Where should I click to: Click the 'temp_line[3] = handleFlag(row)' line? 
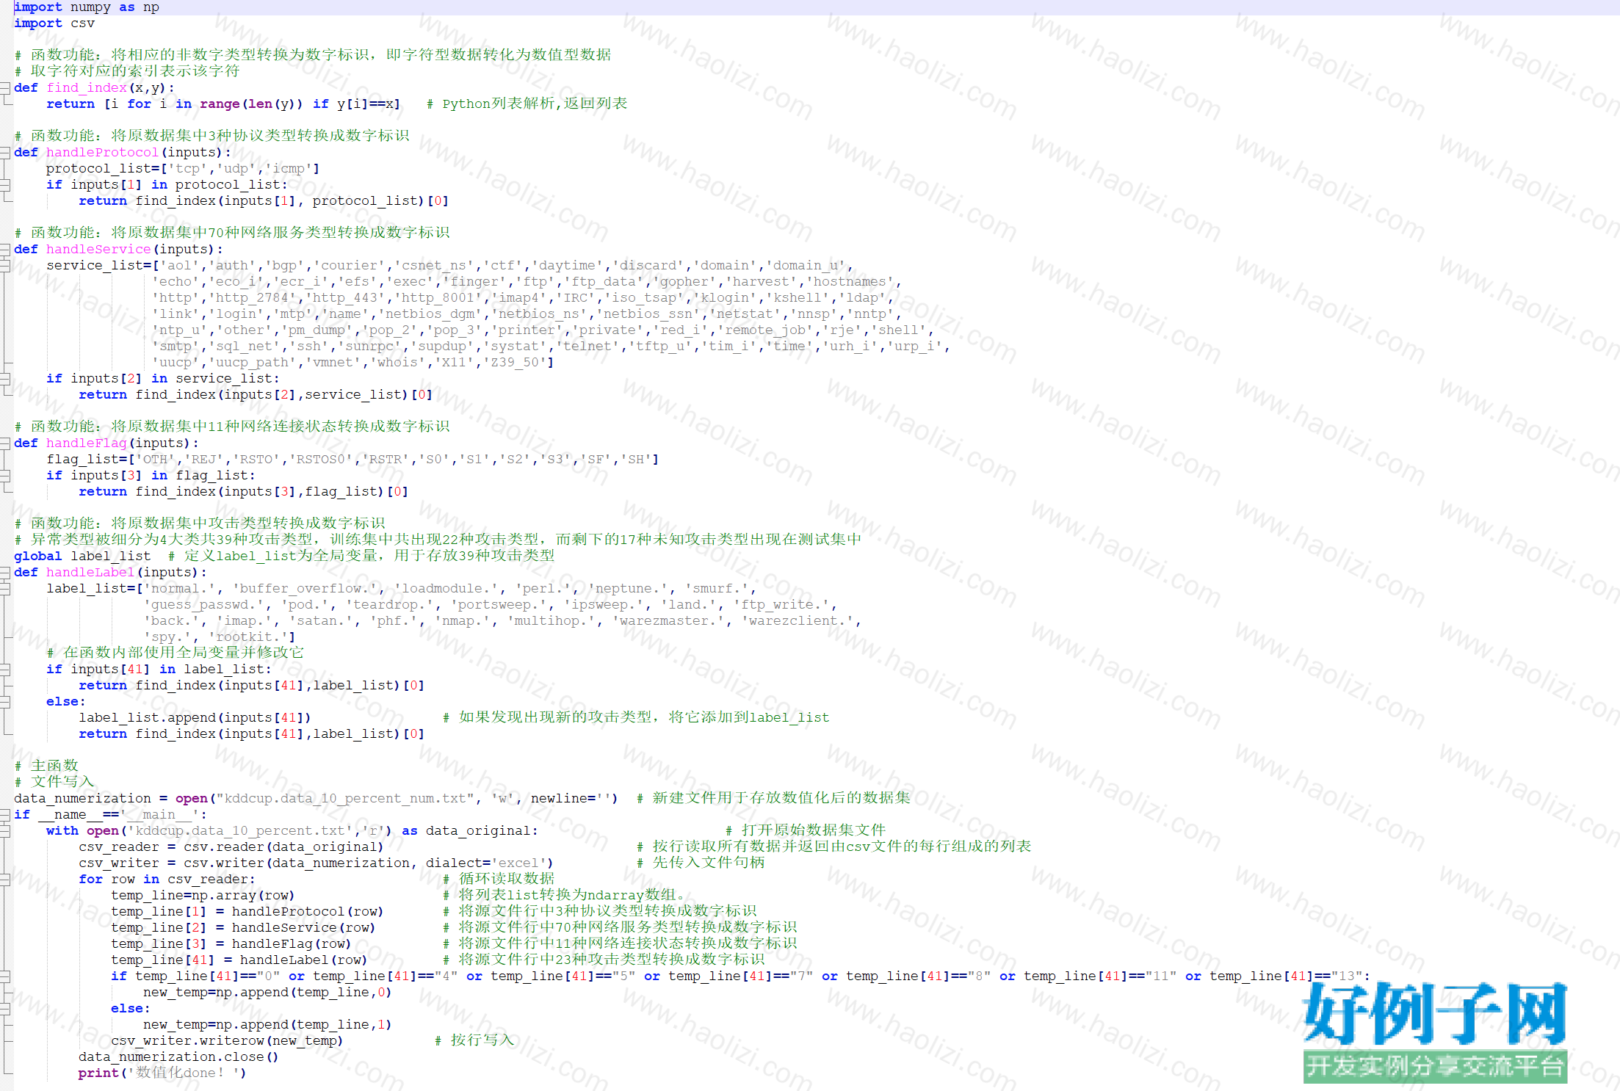[231, 944]
